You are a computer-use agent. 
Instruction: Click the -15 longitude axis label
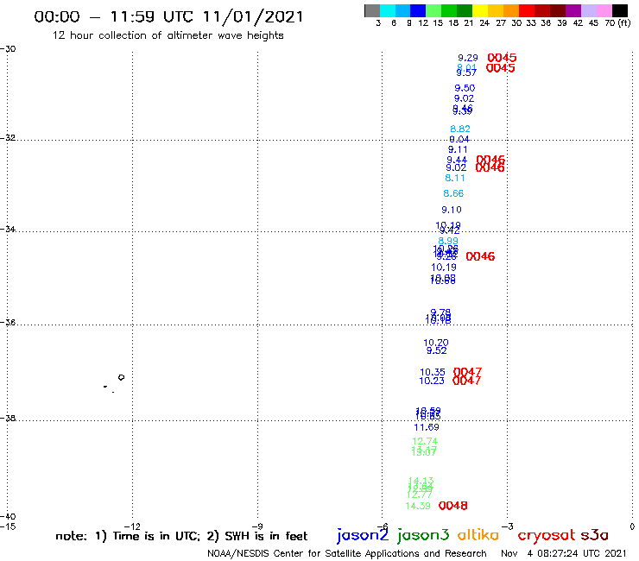pos(8,526)
